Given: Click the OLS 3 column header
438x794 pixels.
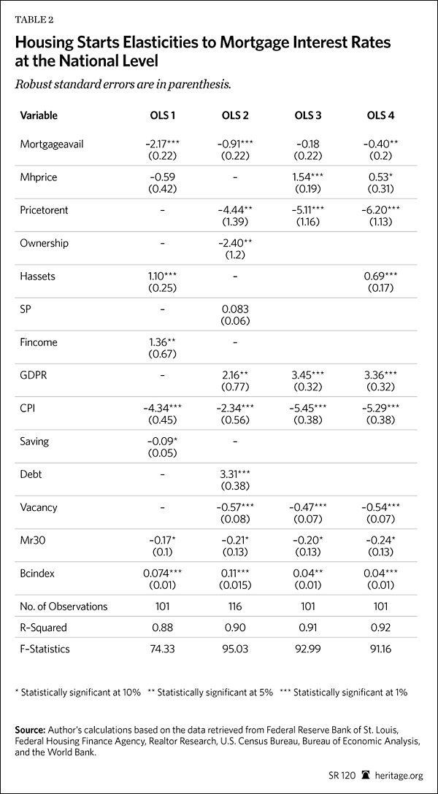Looking at the screenshot, I should (x=308, y=115).
